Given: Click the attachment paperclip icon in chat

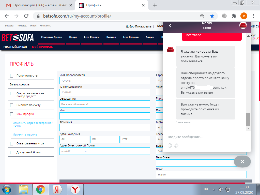Looking at the screenshot, I should click(x=176, y=145).
